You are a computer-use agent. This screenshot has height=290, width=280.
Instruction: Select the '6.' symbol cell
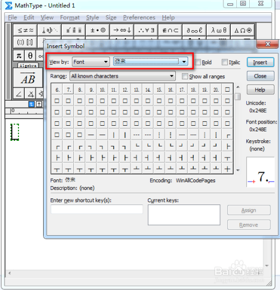[x=57, y=90]
